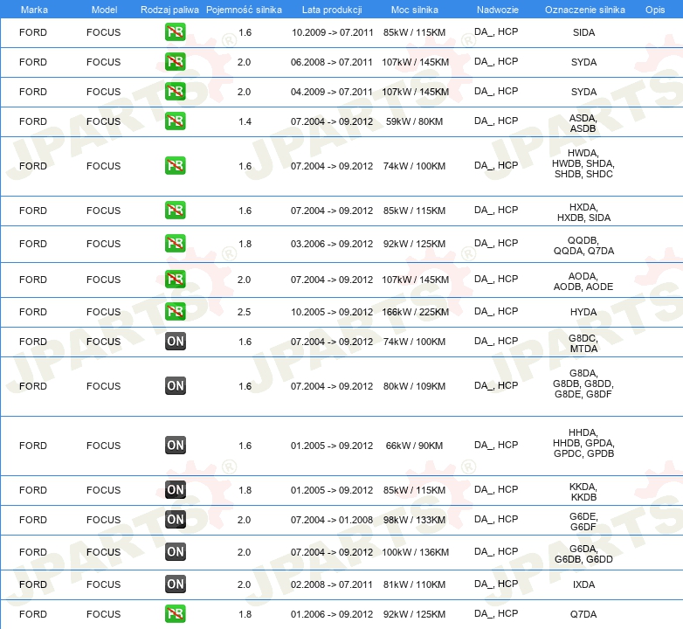Select the petrol icon in the HWDA, HWDB row
Viewport: 683px width, 629px height.
175,165
